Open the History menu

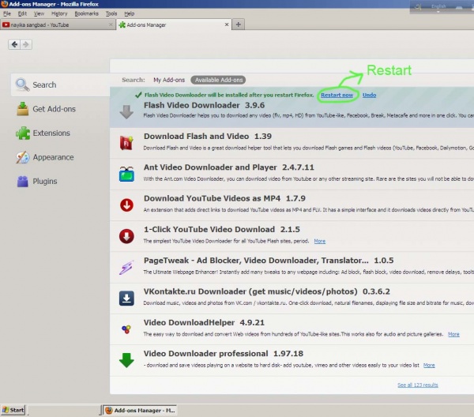click(59, 13)
